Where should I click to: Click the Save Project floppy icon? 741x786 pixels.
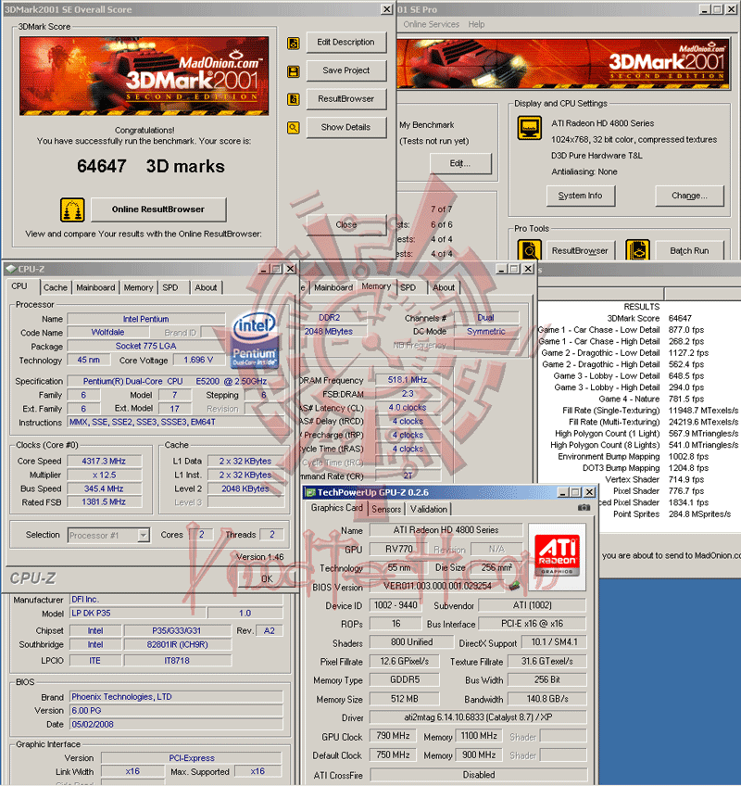pyautogui.click(x=293, y=71)
